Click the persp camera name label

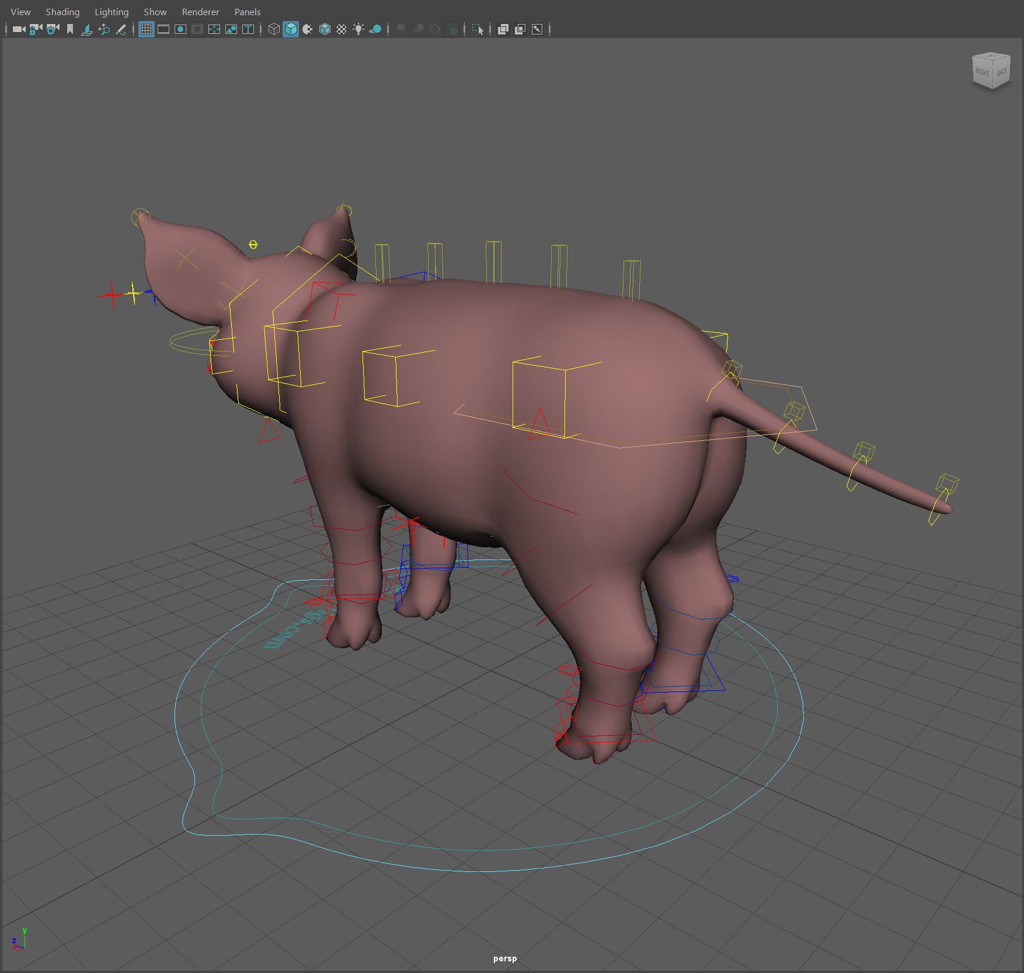[505, 958]
